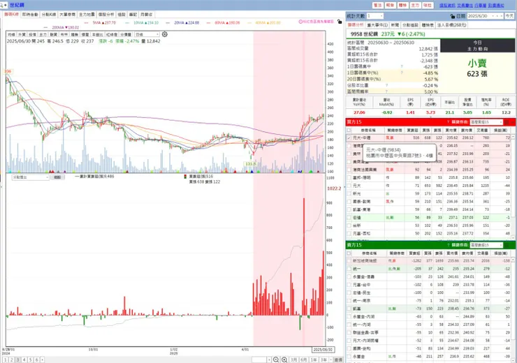Click the help icon in 賣方15 header
The image size is (517, 363).
click(448, 245)
